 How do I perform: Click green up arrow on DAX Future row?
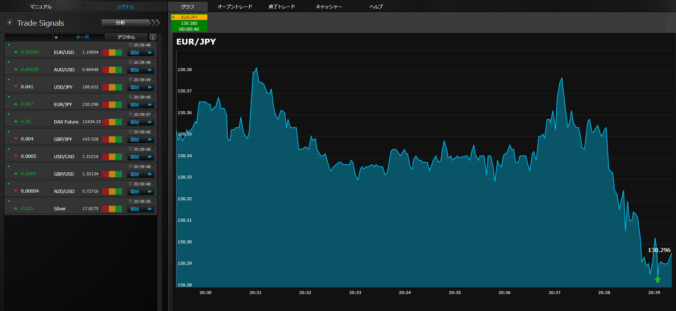(16, 121)
